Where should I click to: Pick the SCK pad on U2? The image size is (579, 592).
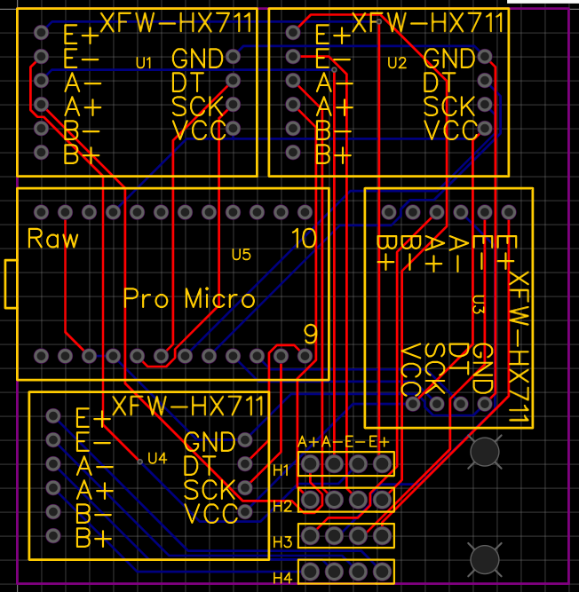coord(485,105)
